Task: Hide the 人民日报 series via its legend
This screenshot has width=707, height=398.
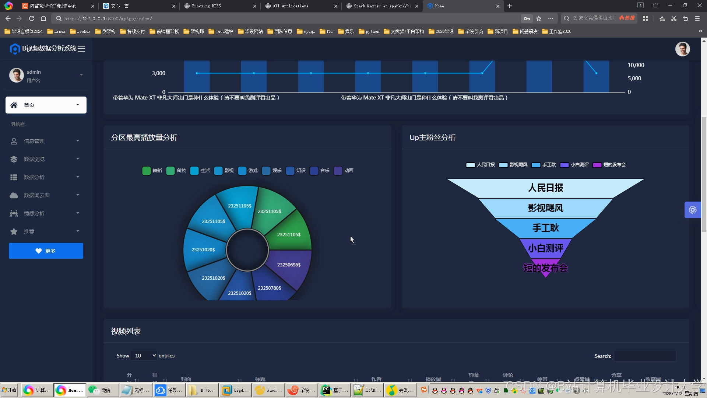Action: click(x=480, y=165)
